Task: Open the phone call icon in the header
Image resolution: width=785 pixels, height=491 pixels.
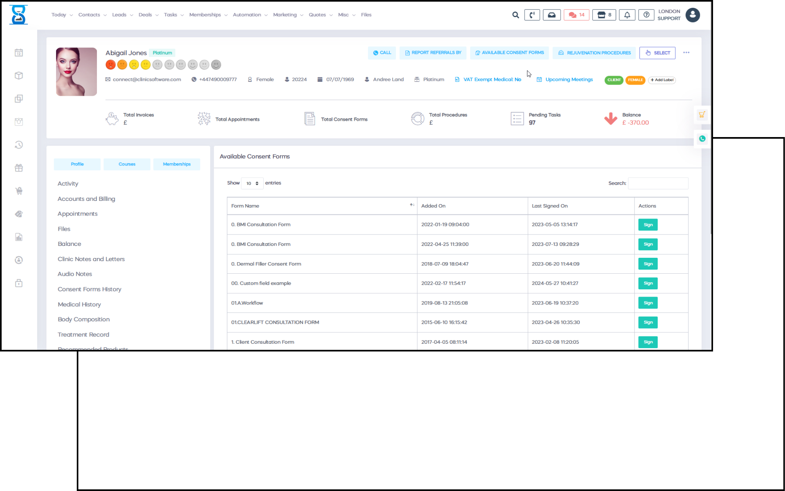Action: (x=532, y=15)
